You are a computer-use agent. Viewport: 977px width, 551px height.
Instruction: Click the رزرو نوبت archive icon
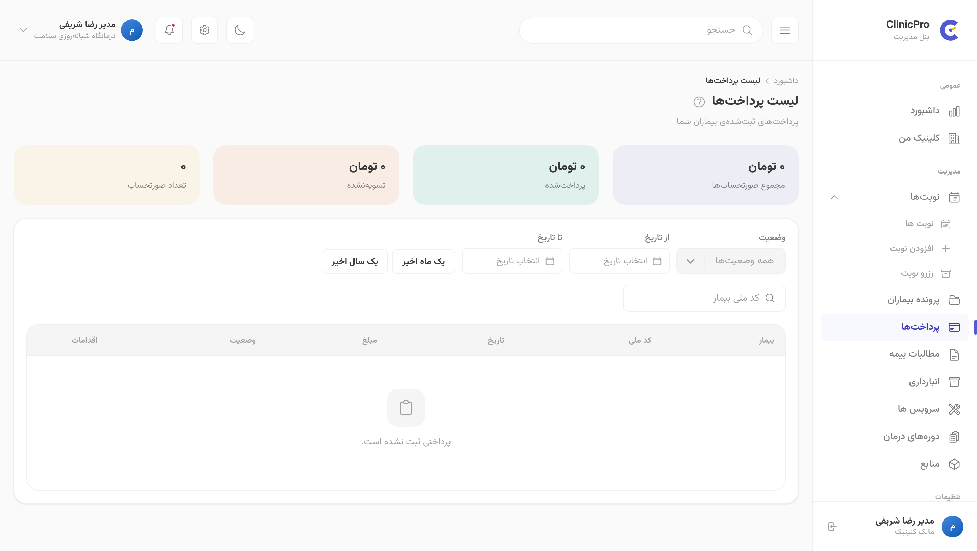(x=945, y=273)
